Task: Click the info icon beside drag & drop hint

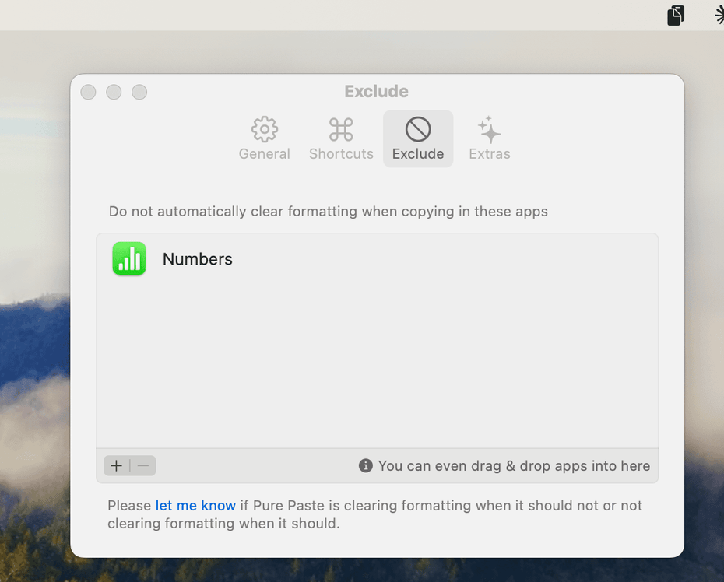Action: pos(365,465)
